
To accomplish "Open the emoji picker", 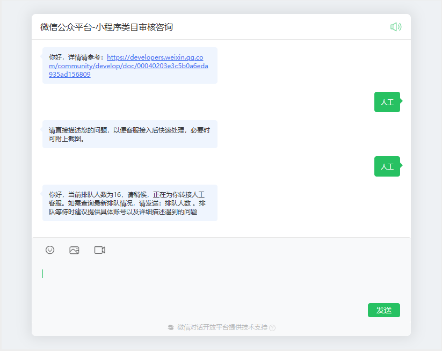I will 50,250.
